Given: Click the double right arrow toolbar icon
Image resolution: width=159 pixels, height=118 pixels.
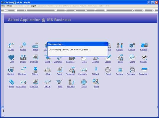Looking at the screenshot, I should [86, 10].
